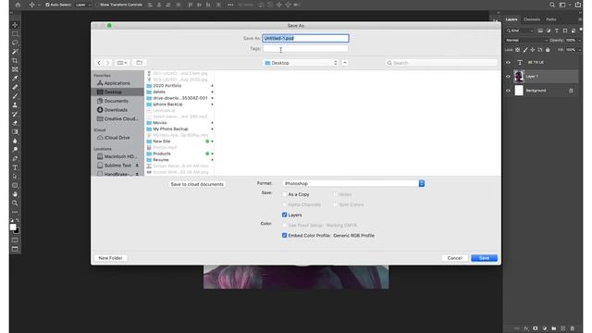This screenshot has height=333, width=592.
Task: Open the view options dropdown in dialog
Action: click(122, 63)
